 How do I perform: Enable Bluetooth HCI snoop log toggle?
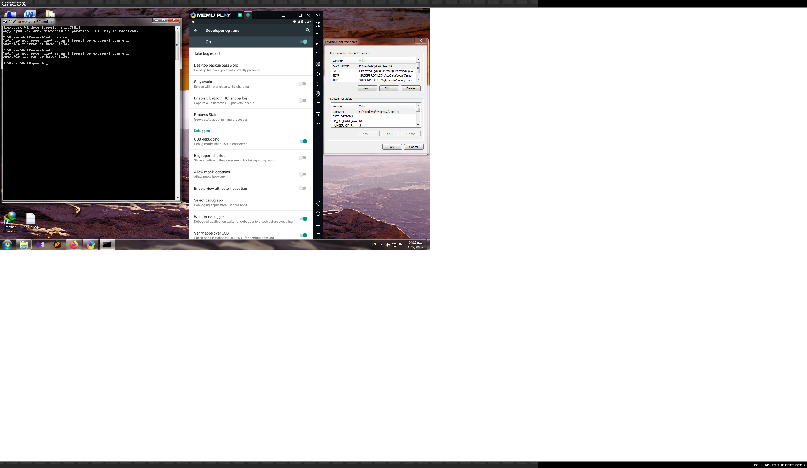tap(302, 100)
